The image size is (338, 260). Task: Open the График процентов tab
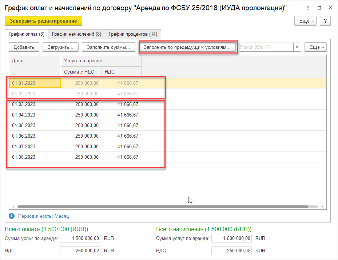pos(133,34)
